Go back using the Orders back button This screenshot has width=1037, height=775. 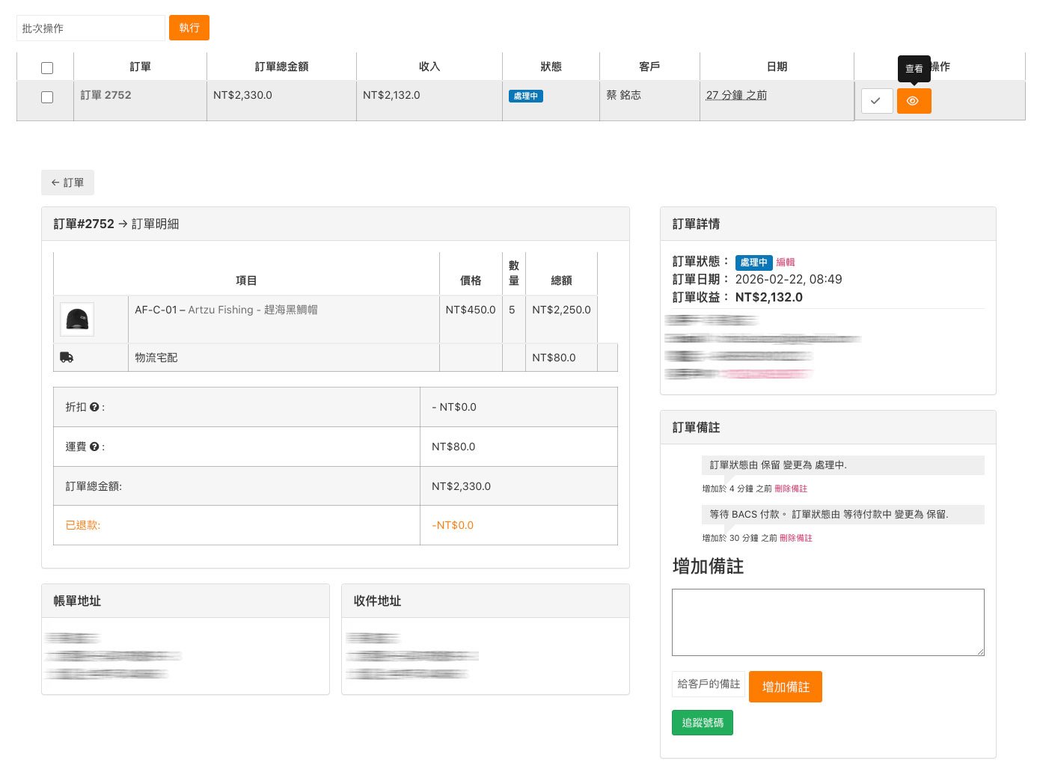click(x=67, y=183)
